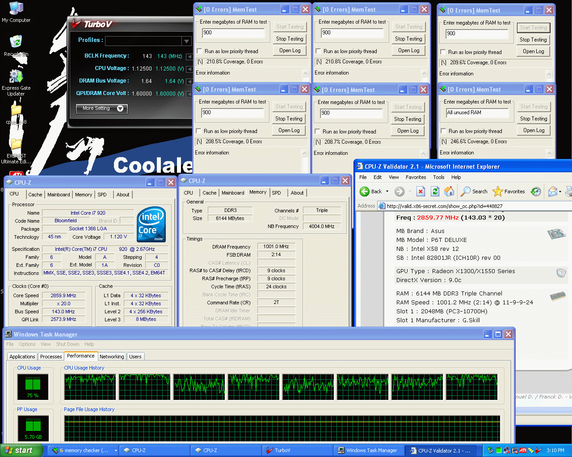Click the RAM stick image beside RAM 6144 MB
572x457 pixels.
pos(558,296)
